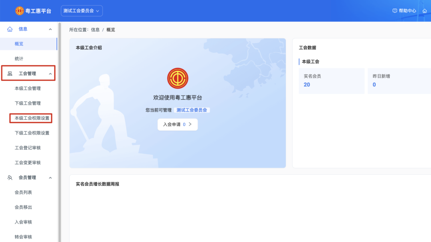431x242 pixels.
Task: Click the union emblem in welcome card
Action: pos(178,78)
